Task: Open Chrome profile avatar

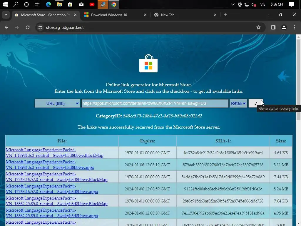Action: [x=284, y=27]
